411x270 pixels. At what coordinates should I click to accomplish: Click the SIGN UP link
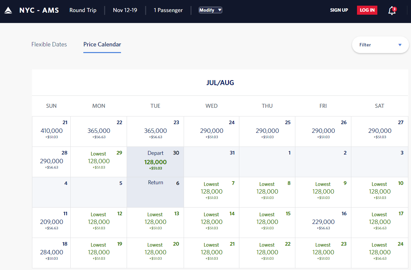339,10
